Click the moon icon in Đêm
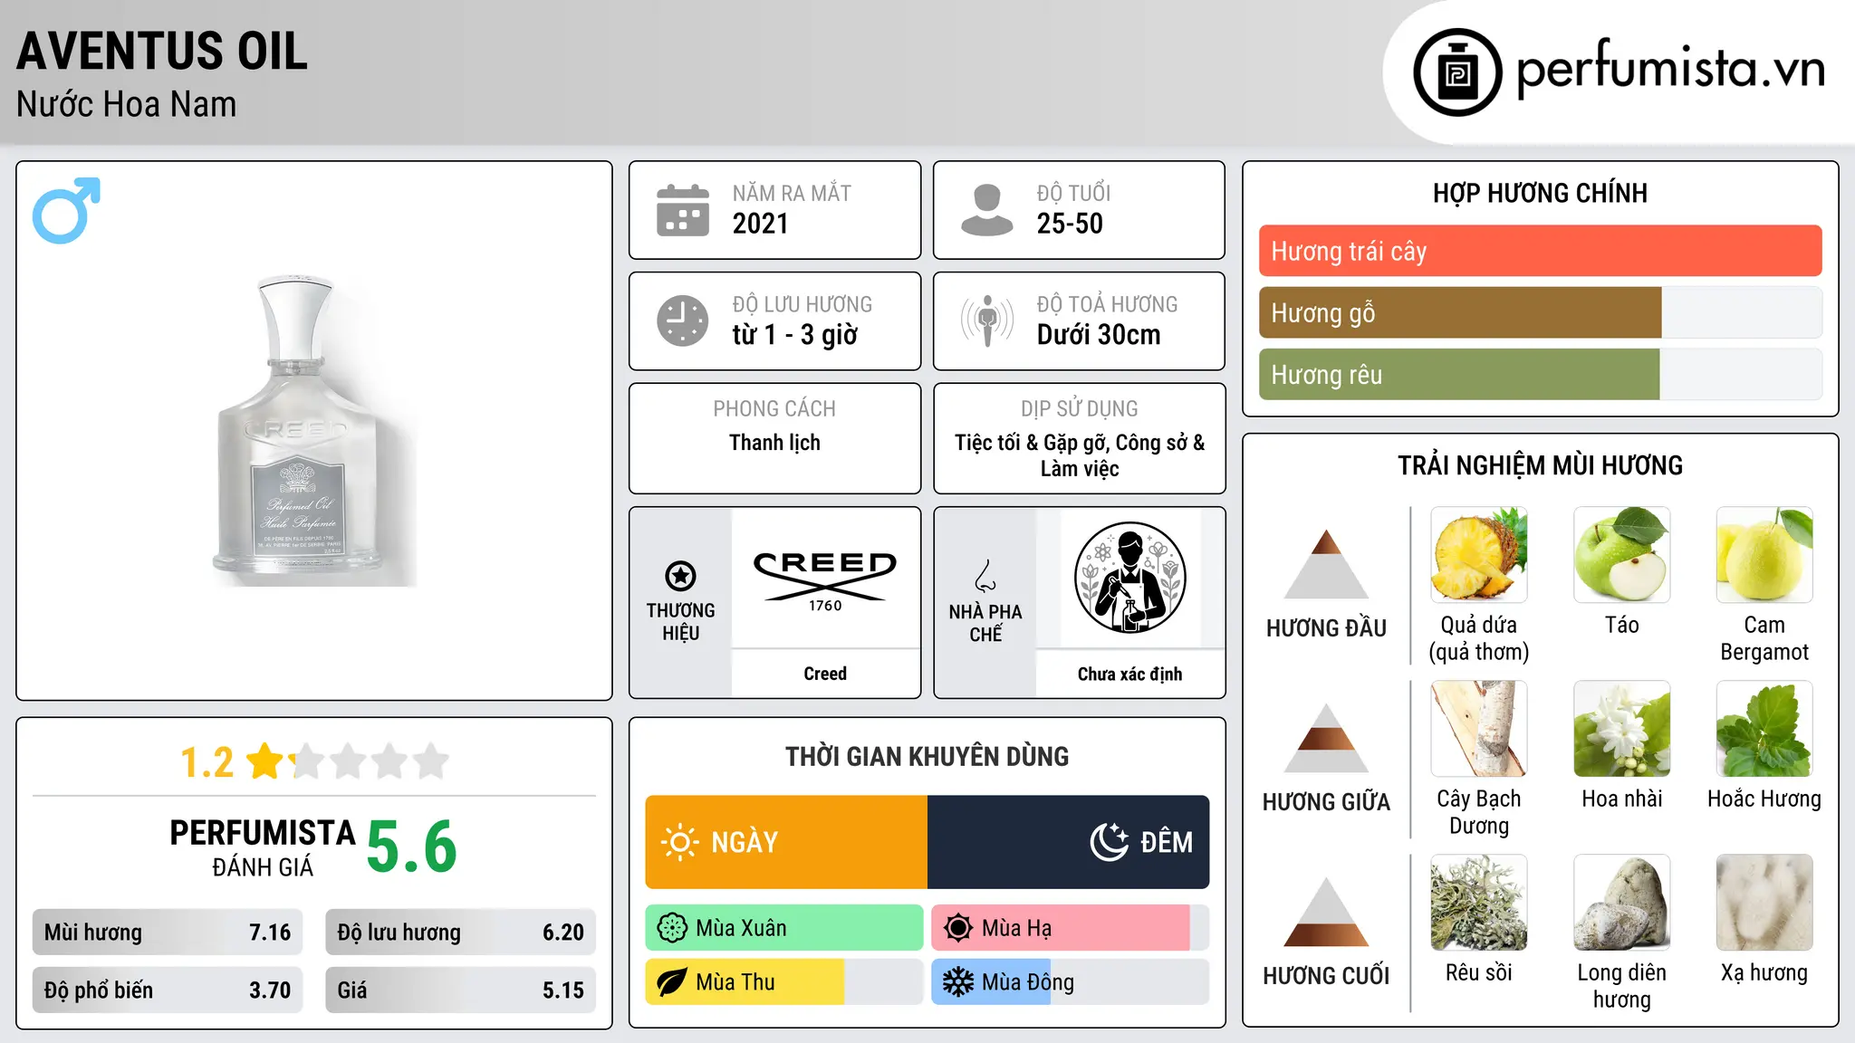 pyautogui.click(x=1109, y=842)
